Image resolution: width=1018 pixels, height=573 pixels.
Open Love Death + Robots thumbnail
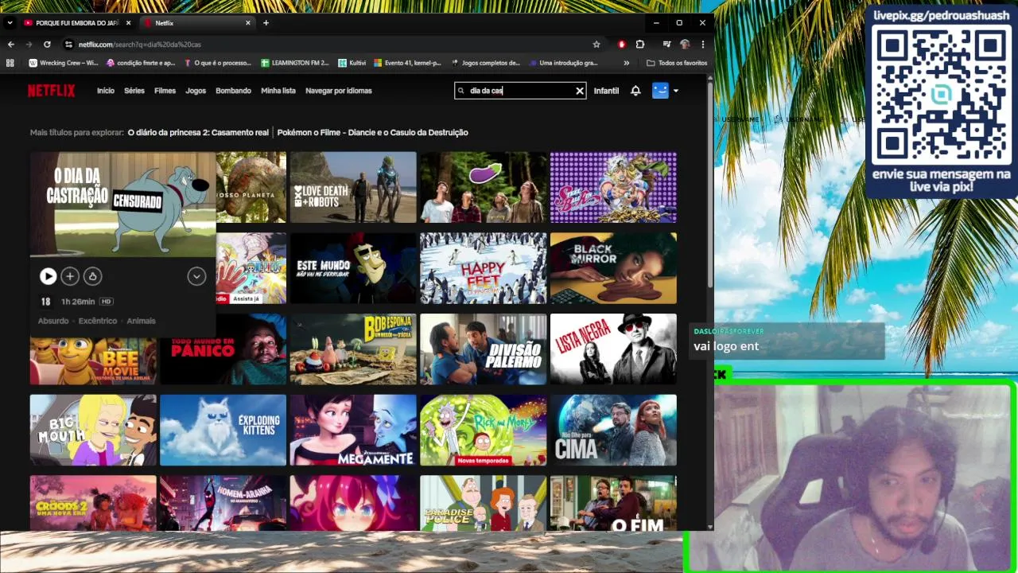pos(353,187)
